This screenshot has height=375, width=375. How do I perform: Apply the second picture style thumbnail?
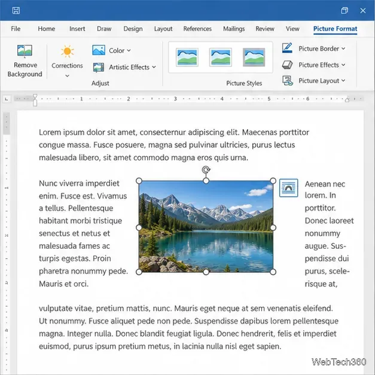[x=221, y=57]
